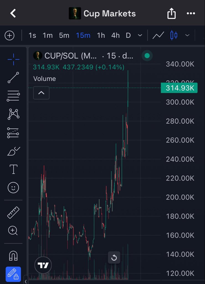Collapse the drawing toolbar side arrow
Screen dimensions: 205x284
[26, 281]
